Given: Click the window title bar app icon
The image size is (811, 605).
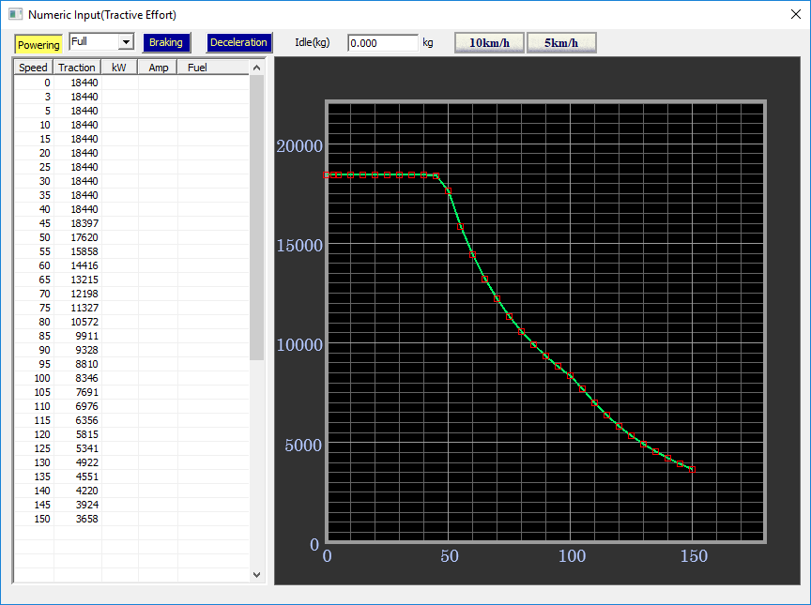Looking at the screenshot, I should tap(16, 14).
